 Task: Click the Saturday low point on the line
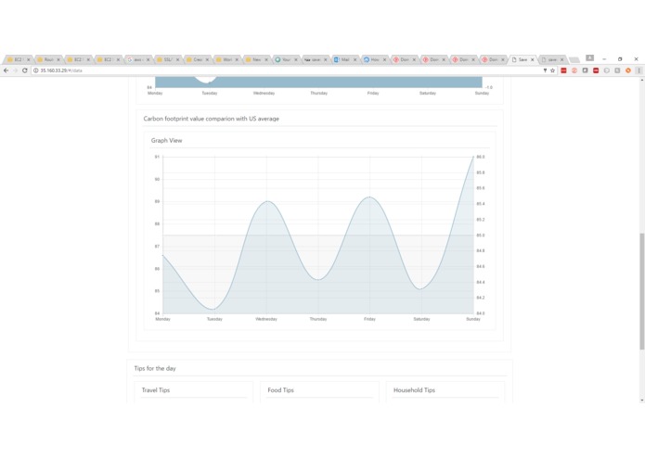click(421, 289)
